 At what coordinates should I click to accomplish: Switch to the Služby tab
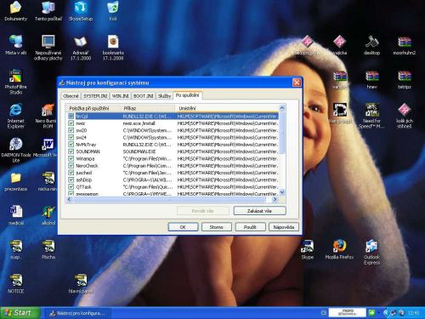[164, 96]
